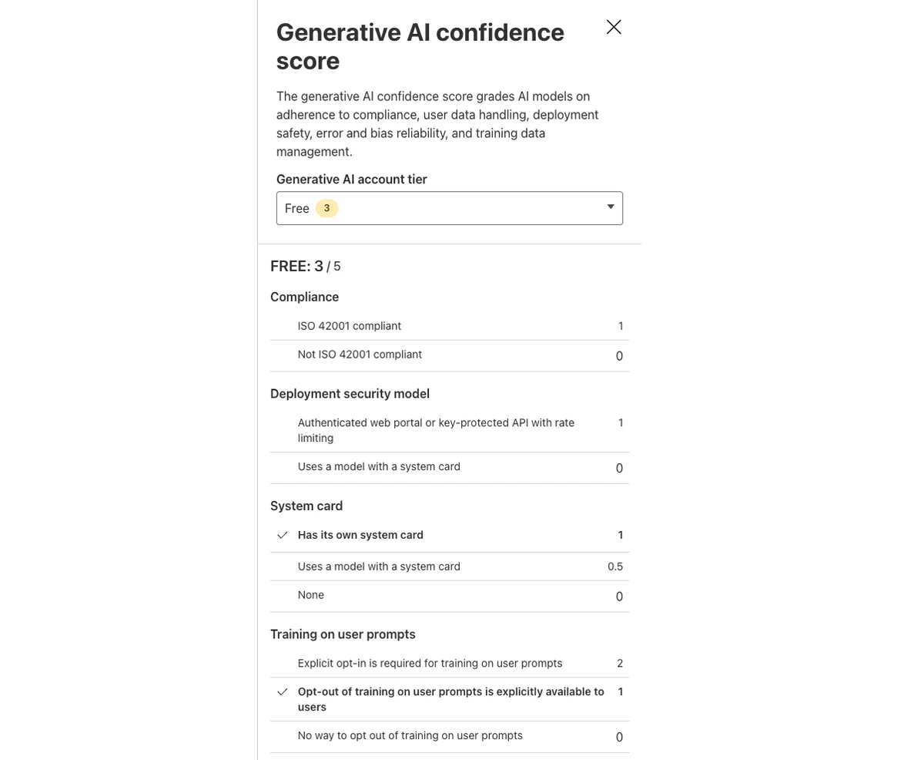
Task: Click the Training on user prompts heading
Action: [x=343, y=634]
